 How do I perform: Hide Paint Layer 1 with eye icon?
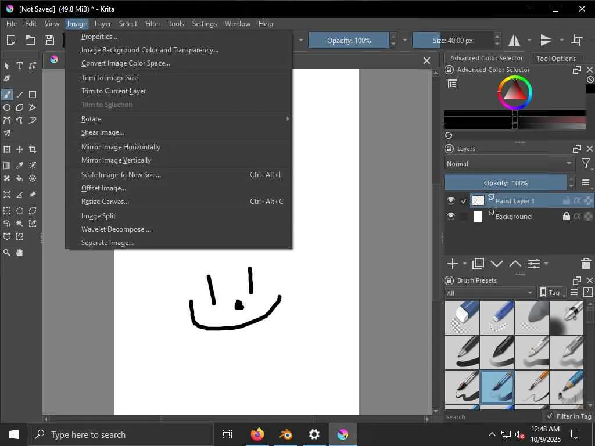click(x=450, y=200)
